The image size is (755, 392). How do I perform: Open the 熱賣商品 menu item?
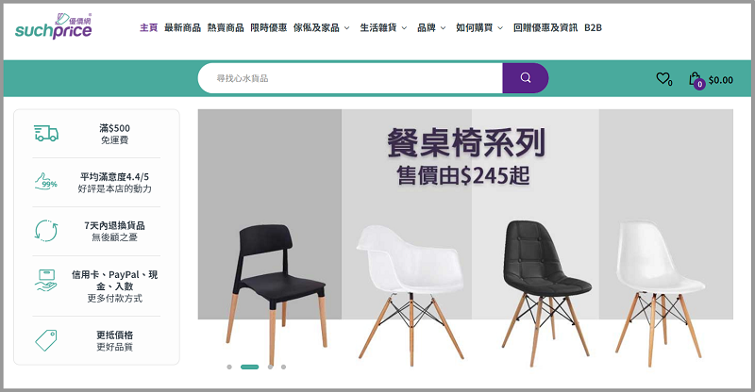(x=226, y=28)
